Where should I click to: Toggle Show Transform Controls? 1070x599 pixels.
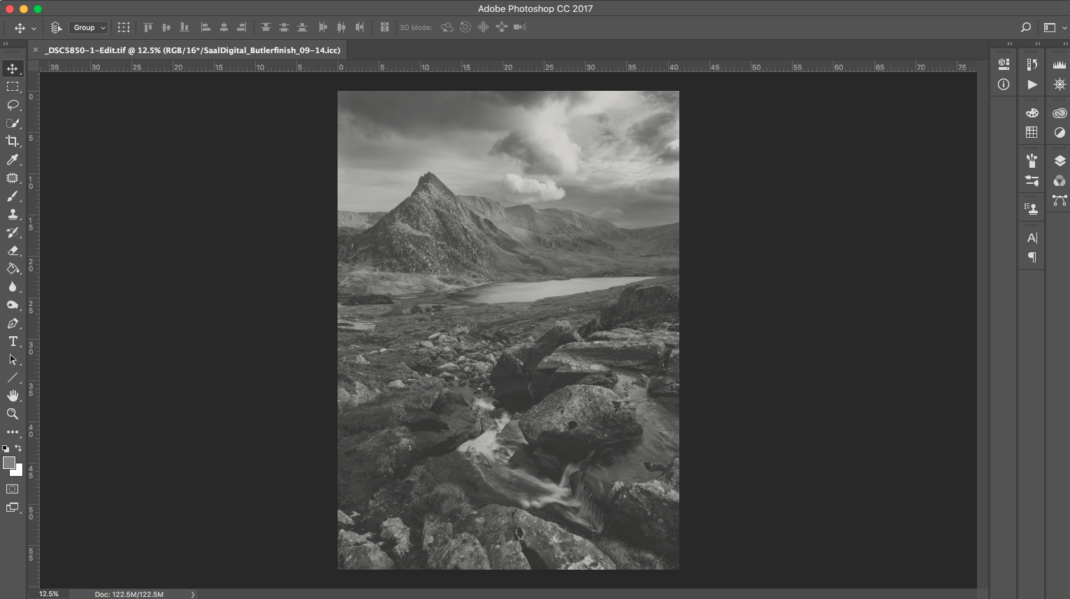(124, 28)
